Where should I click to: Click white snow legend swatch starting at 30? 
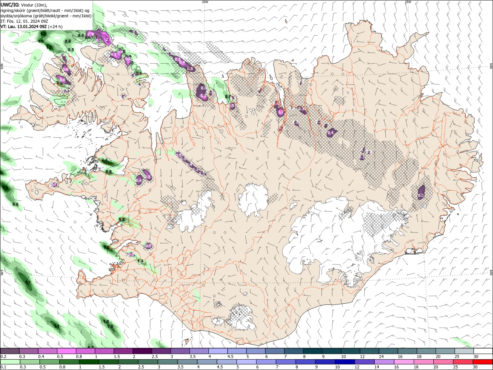point(483,351)
